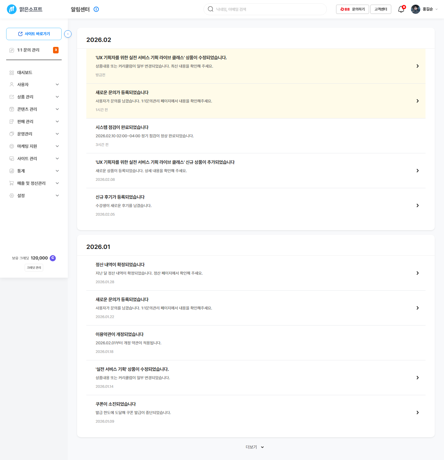This screenshot has height=460, width=444.
Task: Expand the 마케팅 지원 section
Action: point(34,146)
